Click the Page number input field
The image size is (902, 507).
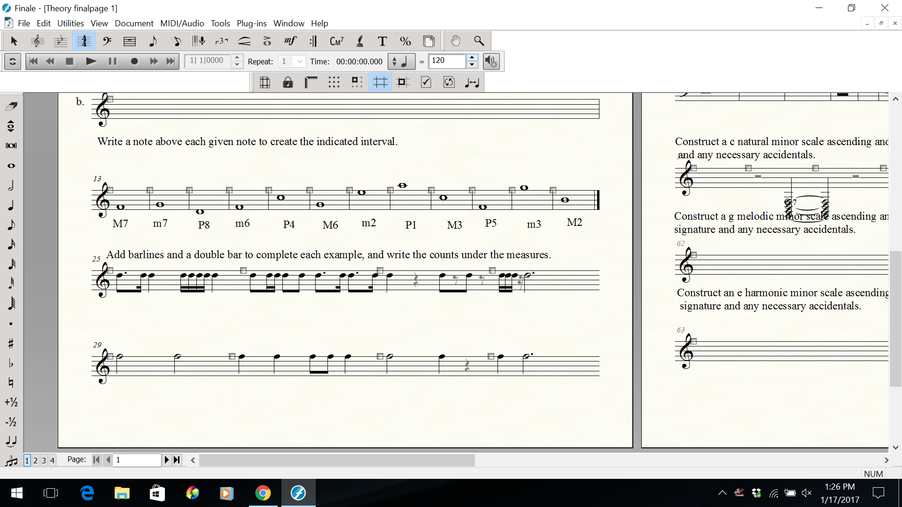137,460
